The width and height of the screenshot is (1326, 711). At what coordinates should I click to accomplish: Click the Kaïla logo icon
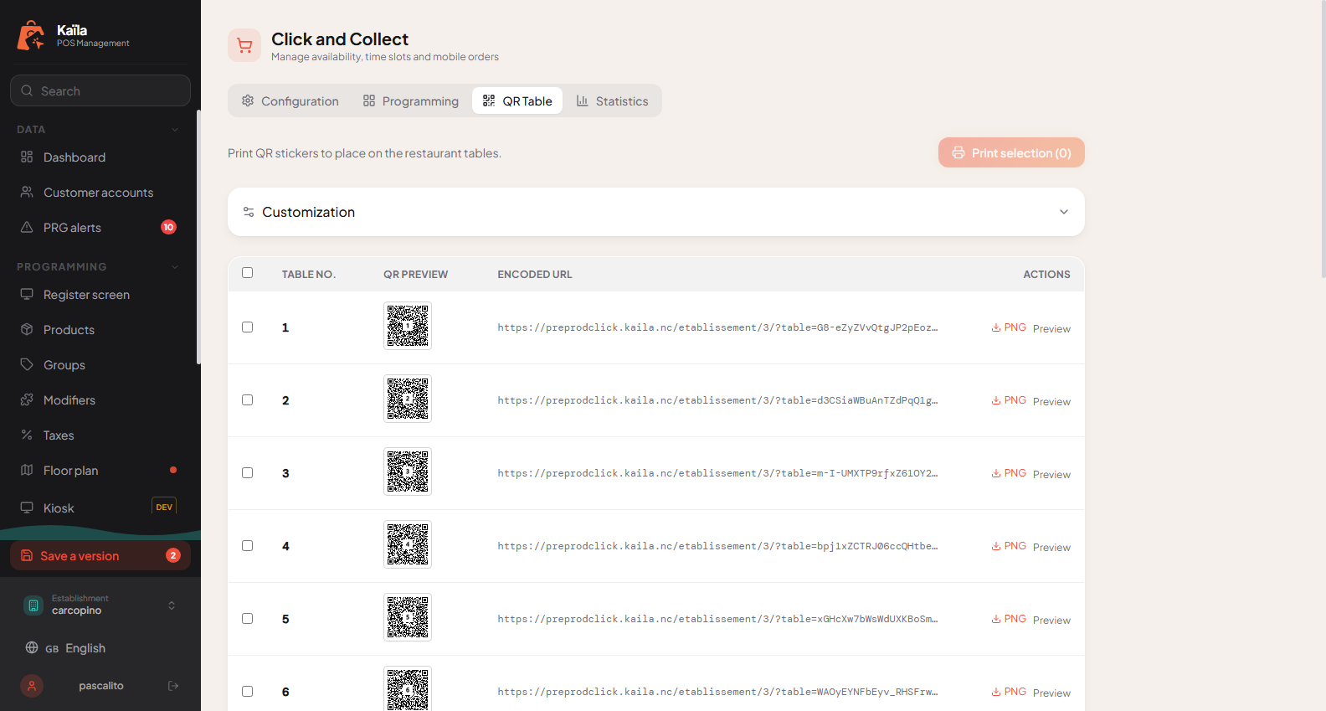click(31, 35)
